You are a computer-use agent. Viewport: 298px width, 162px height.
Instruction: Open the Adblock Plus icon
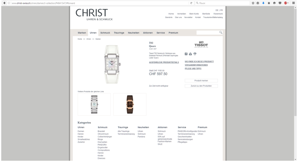(285, 3)
